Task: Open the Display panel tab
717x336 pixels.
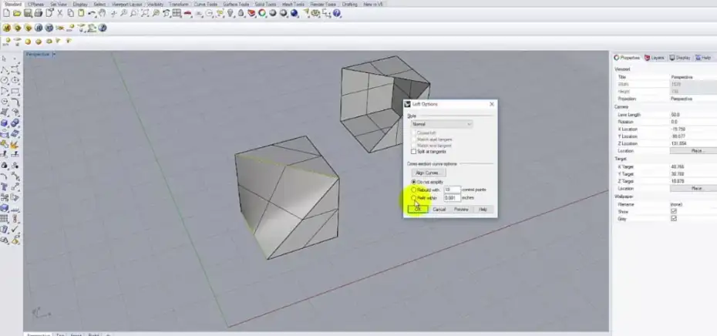Action: click(680, 58)
